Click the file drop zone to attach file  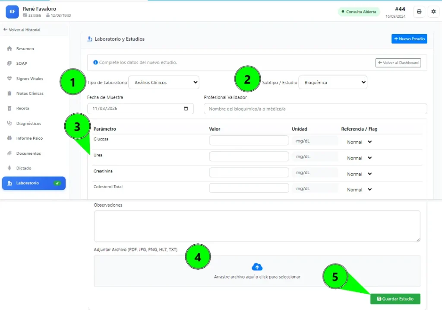(x=257, y=271)
